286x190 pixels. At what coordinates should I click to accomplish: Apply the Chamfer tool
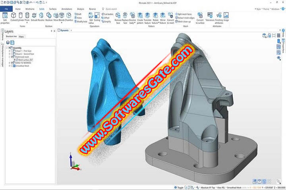68,16
